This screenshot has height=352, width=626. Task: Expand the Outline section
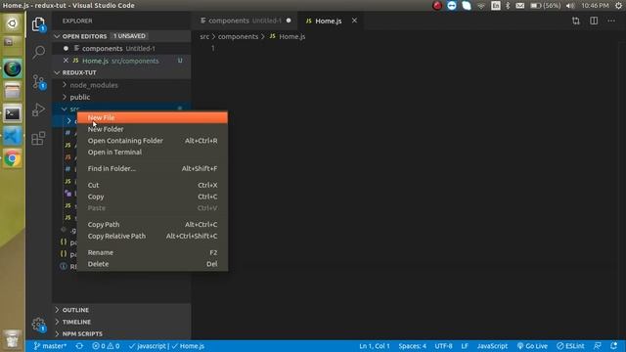(x=121, y=310)
